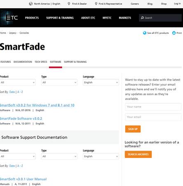The image size is (183, 186).
Task: Switch to SmartFade Support & Training tab
Action: tap(75, 62)
